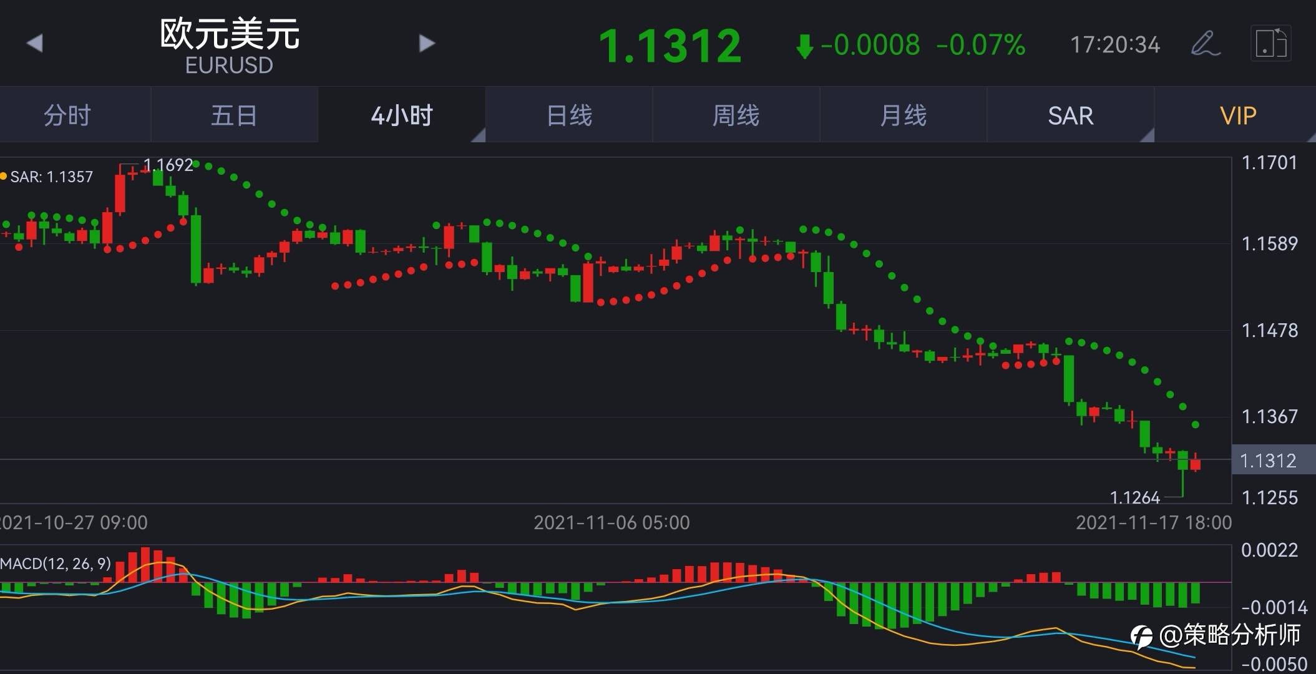Click the latest red candlestick
This screenshot has height=674, width=1316.
pyautogui.click(x=1196, y=464)
